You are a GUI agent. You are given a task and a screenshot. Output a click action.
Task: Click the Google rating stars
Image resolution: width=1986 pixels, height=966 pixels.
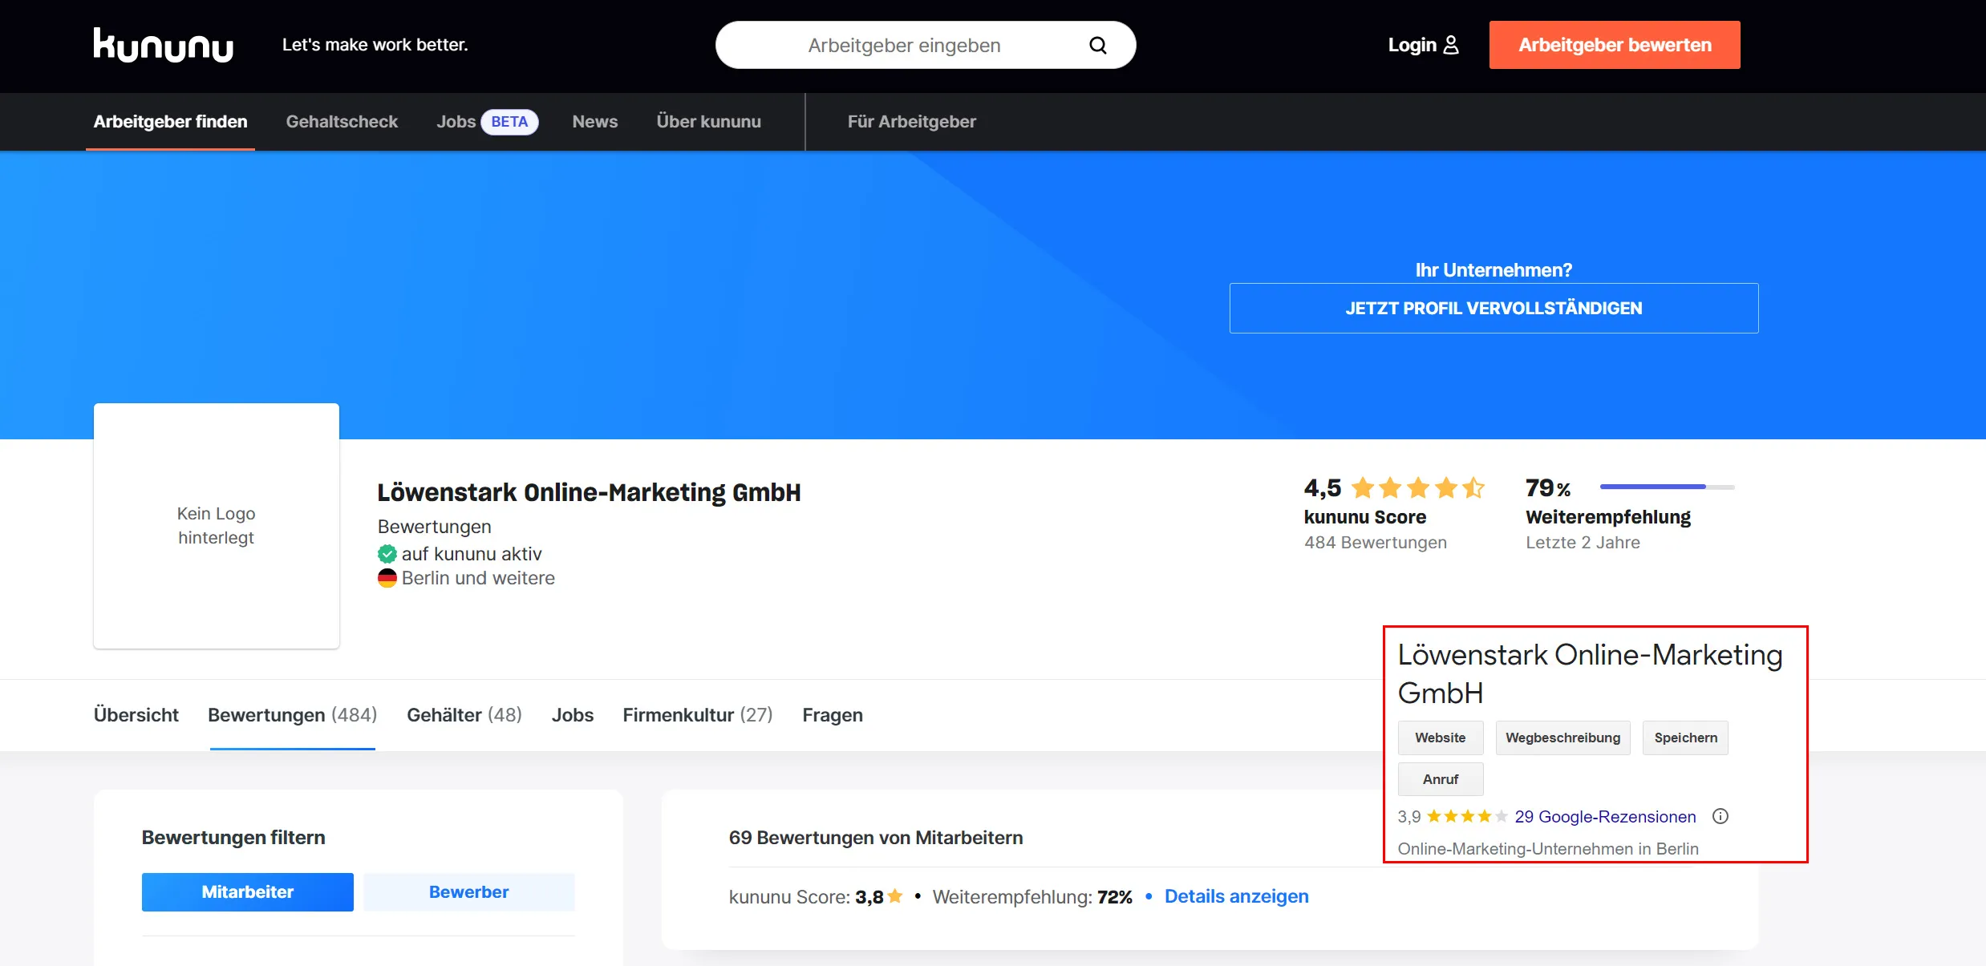pyautogui.click(x=1467, y=816)
